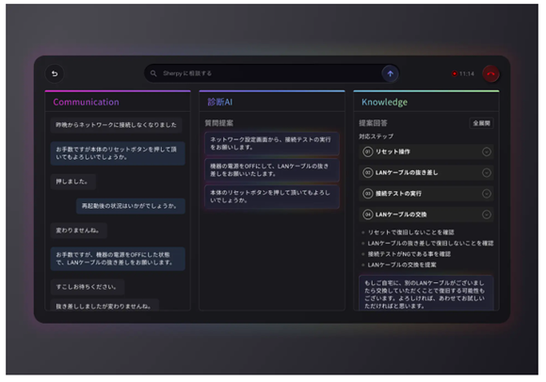The width and height of the screenshot is (546, 382).
Task: Click message 抜き差ししましたが変わりませんね。
Action: click(x=104, y=305)
